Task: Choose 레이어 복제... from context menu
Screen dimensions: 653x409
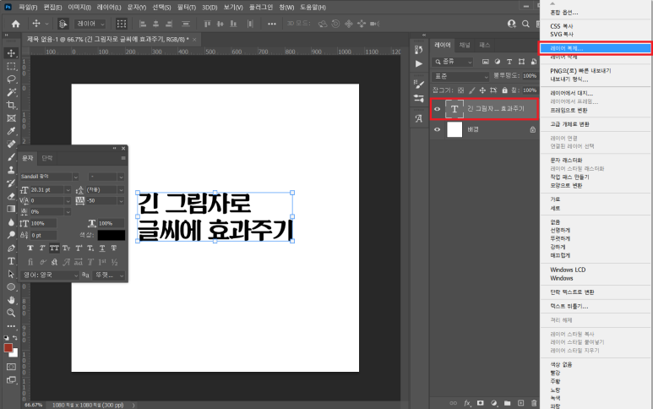Action: coord(596,48)
